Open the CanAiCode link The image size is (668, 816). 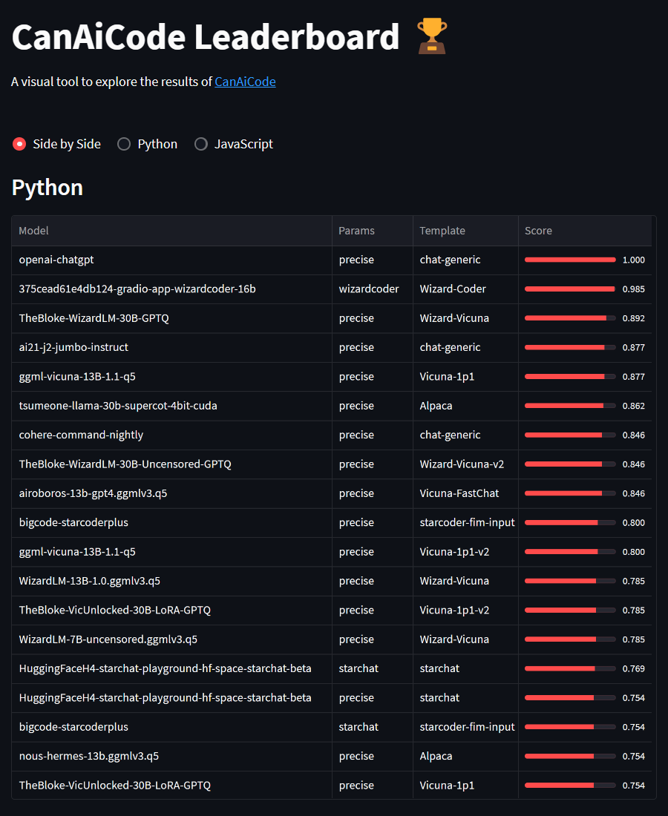click(245, 82)
